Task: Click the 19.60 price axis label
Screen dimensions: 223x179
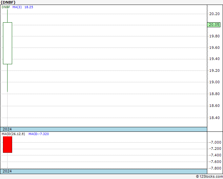Action: [214, 48]
